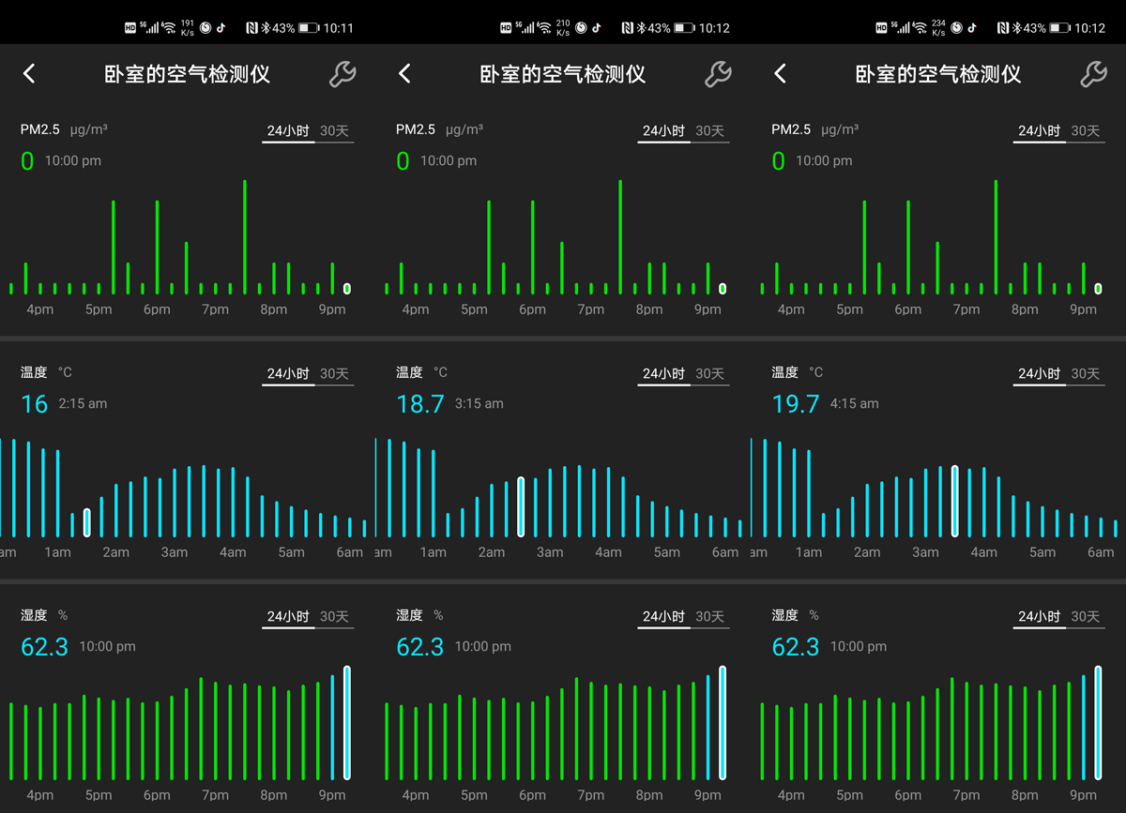
Task: Select 30天 on middle screen PM2.5 chart
Action: pos(709,131)
